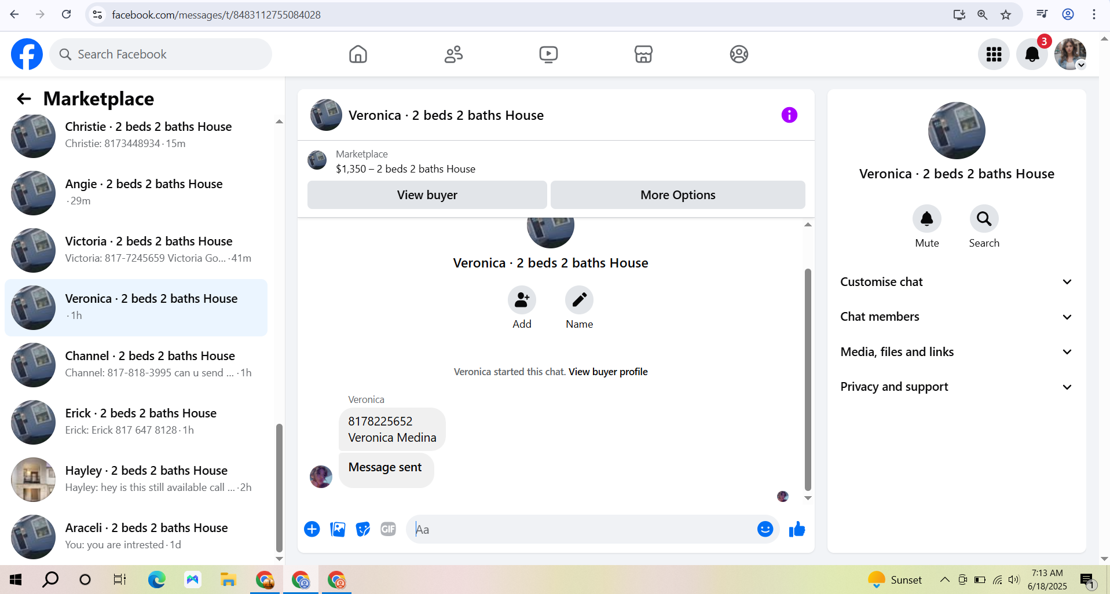
Task: Expand Media, files and links section
Action: tap(957, 352)
